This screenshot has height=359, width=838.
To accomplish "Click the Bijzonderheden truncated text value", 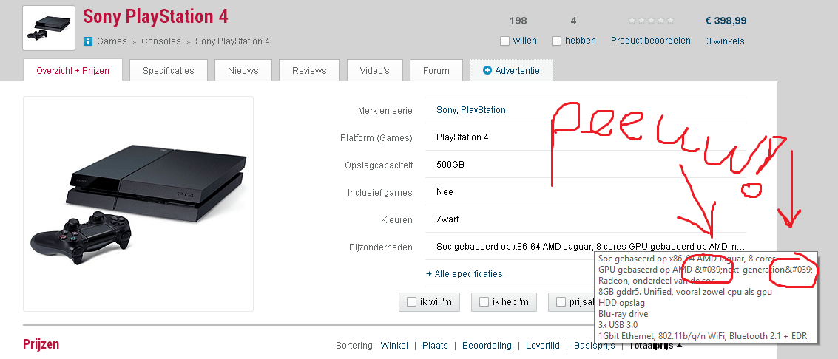I will click(x=590, y=247).
